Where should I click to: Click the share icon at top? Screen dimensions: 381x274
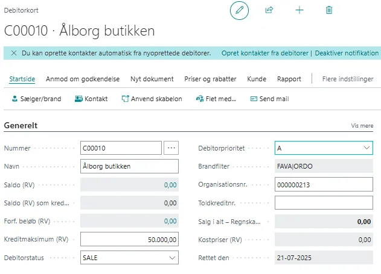269,10
